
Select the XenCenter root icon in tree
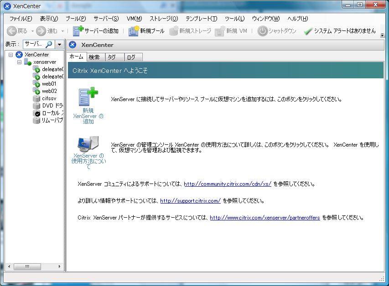(19, 55)
